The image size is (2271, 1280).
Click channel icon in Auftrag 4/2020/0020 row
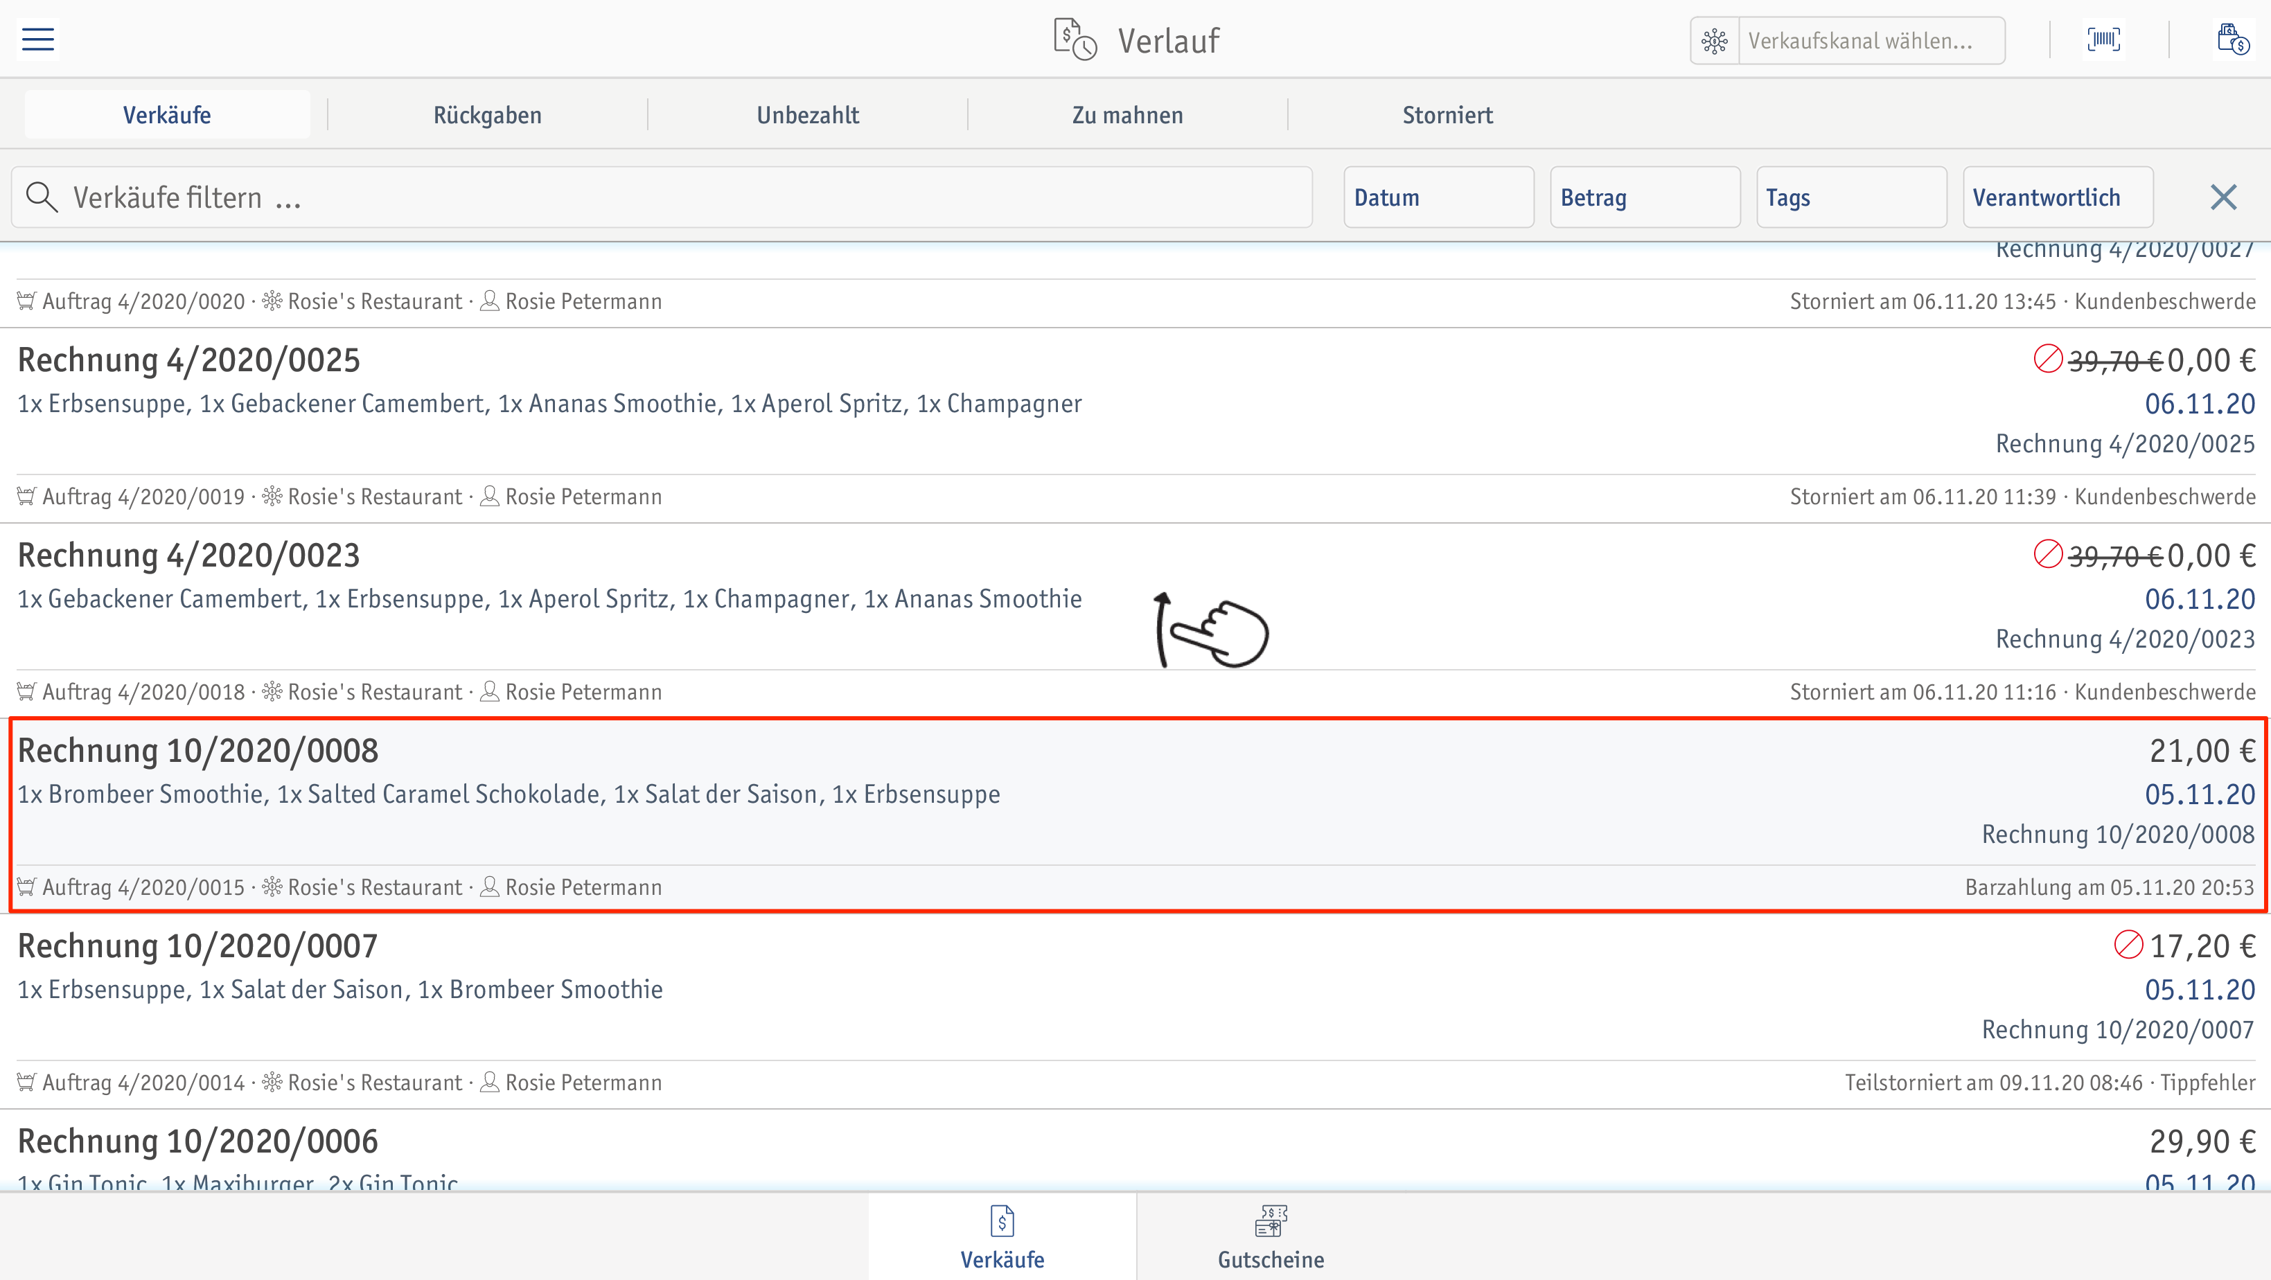[x=272, y=301]
